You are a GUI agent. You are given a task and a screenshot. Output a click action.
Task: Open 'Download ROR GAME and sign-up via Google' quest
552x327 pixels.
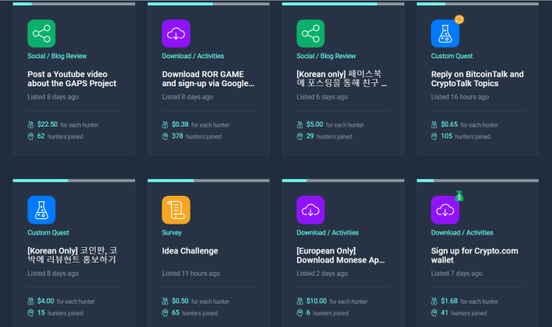coord(208,78)
